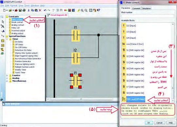Image resolution: width=177 pixels, height=127 pixels.
Task: Click the Available Blocks vertical scrollbar
Action: click(173, 62)
